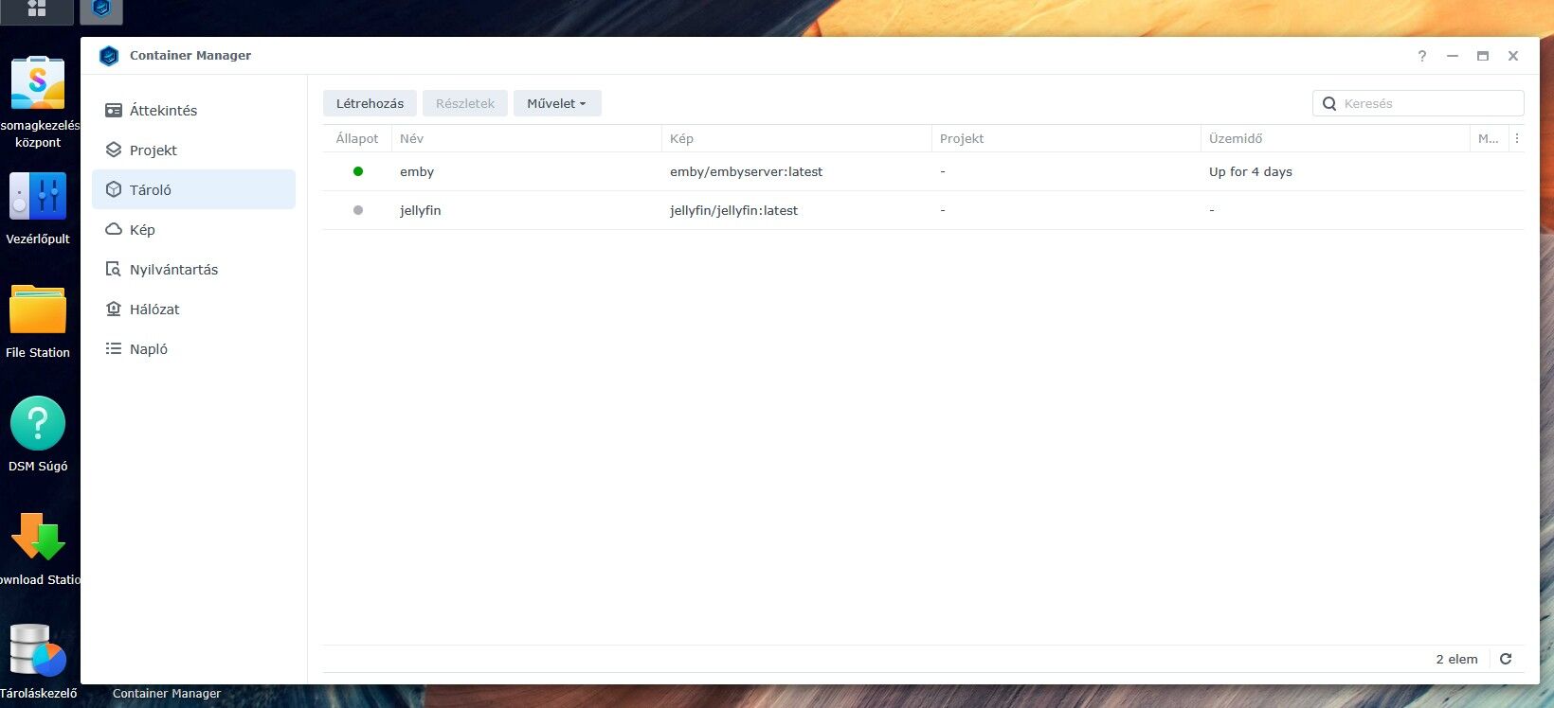1554x708 pixels.
Task: Select the jellyfin container name
Action: [421, 210]
